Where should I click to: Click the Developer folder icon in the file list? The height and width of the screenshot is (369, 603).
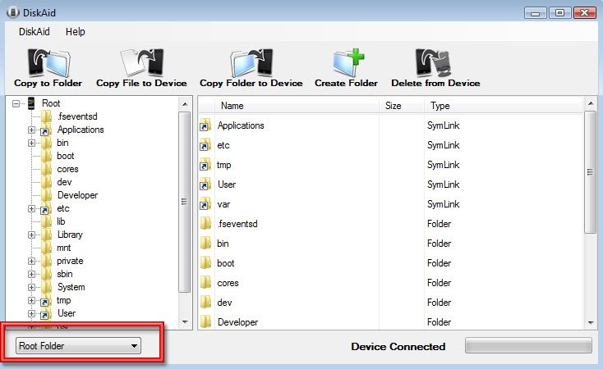coord(205,321)
